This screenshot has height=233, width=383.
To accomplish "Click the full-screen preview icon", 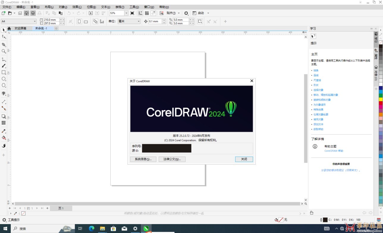I will click(x=132, y=13).
